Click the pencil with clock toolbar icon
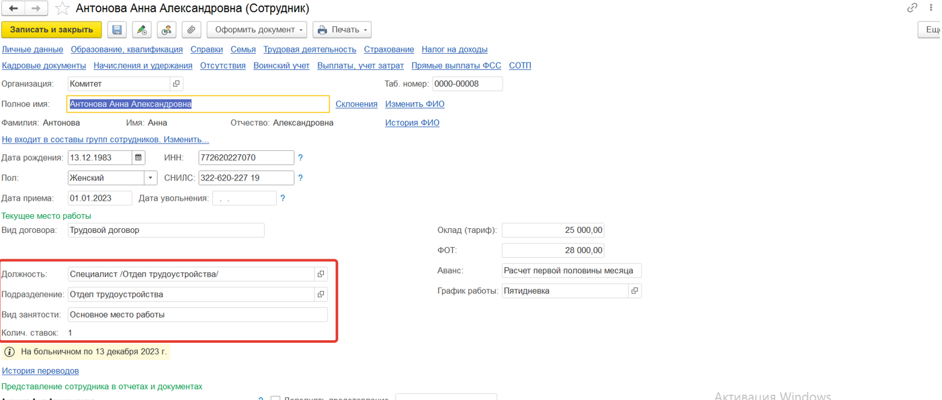Viewport: 942px width, 400px height. pos(142,30)
